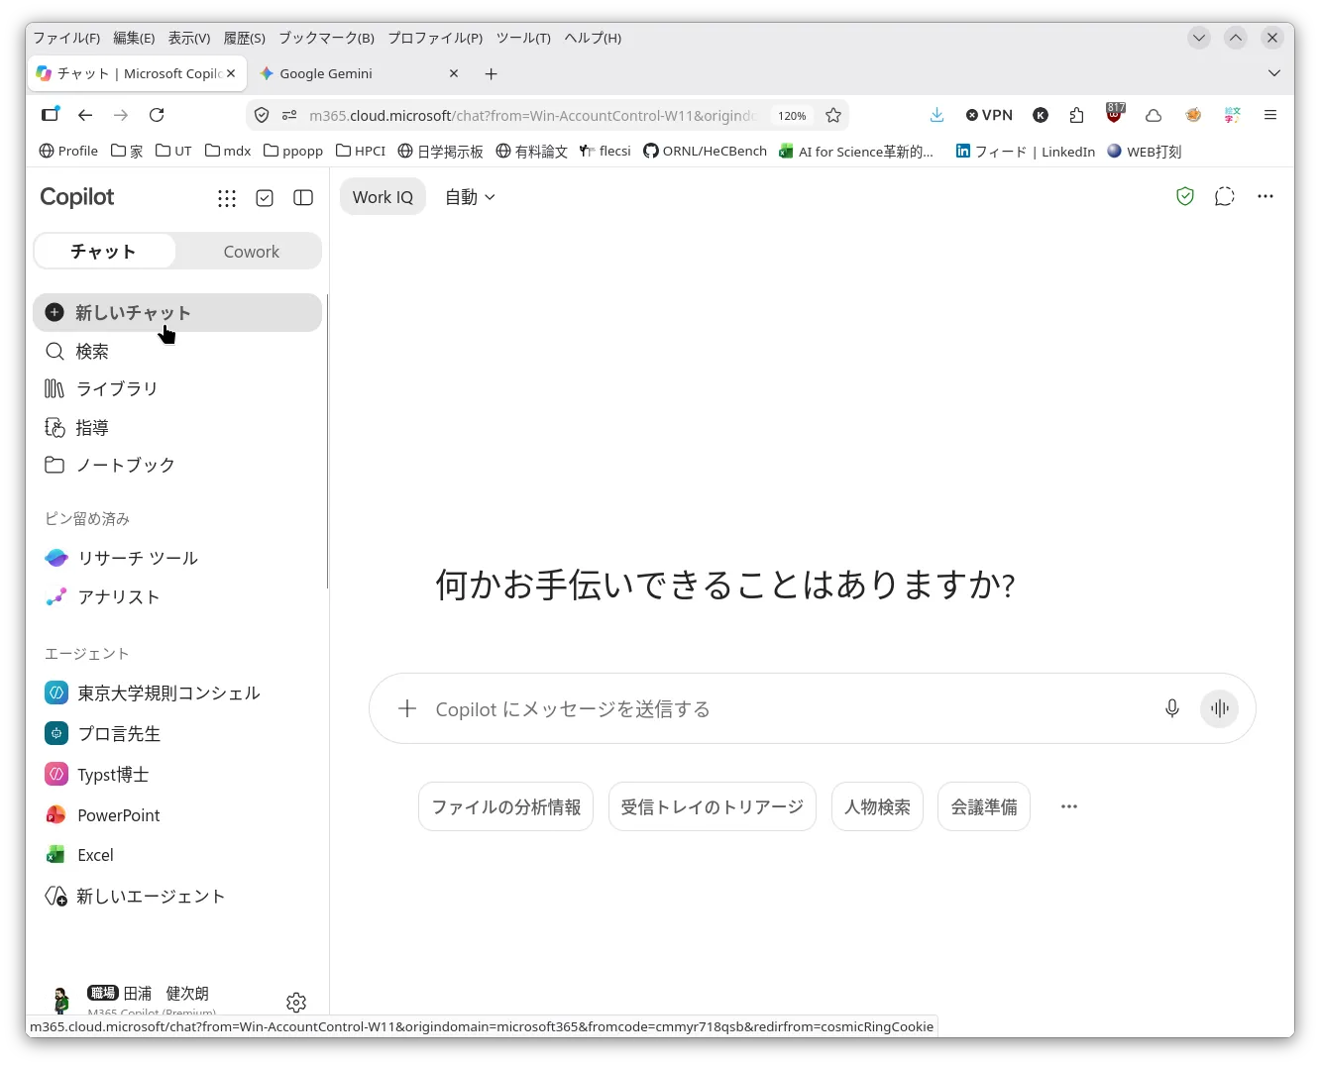Open ノートブック in the sidebar
The width and height of the screenshot is (1320, 1066).
(x=177, y=465)
